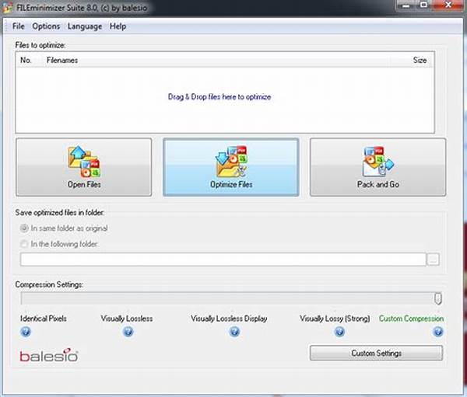
Task: Click the Optimize Files icon
Action: click(x=230, y=162)
